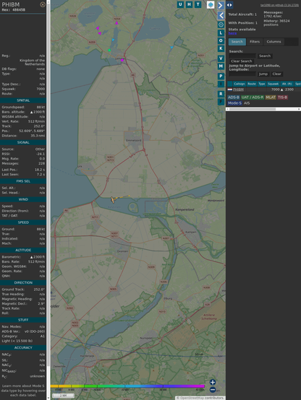Open the map layer switcher icon
The image size is (301, 400).
211,4
